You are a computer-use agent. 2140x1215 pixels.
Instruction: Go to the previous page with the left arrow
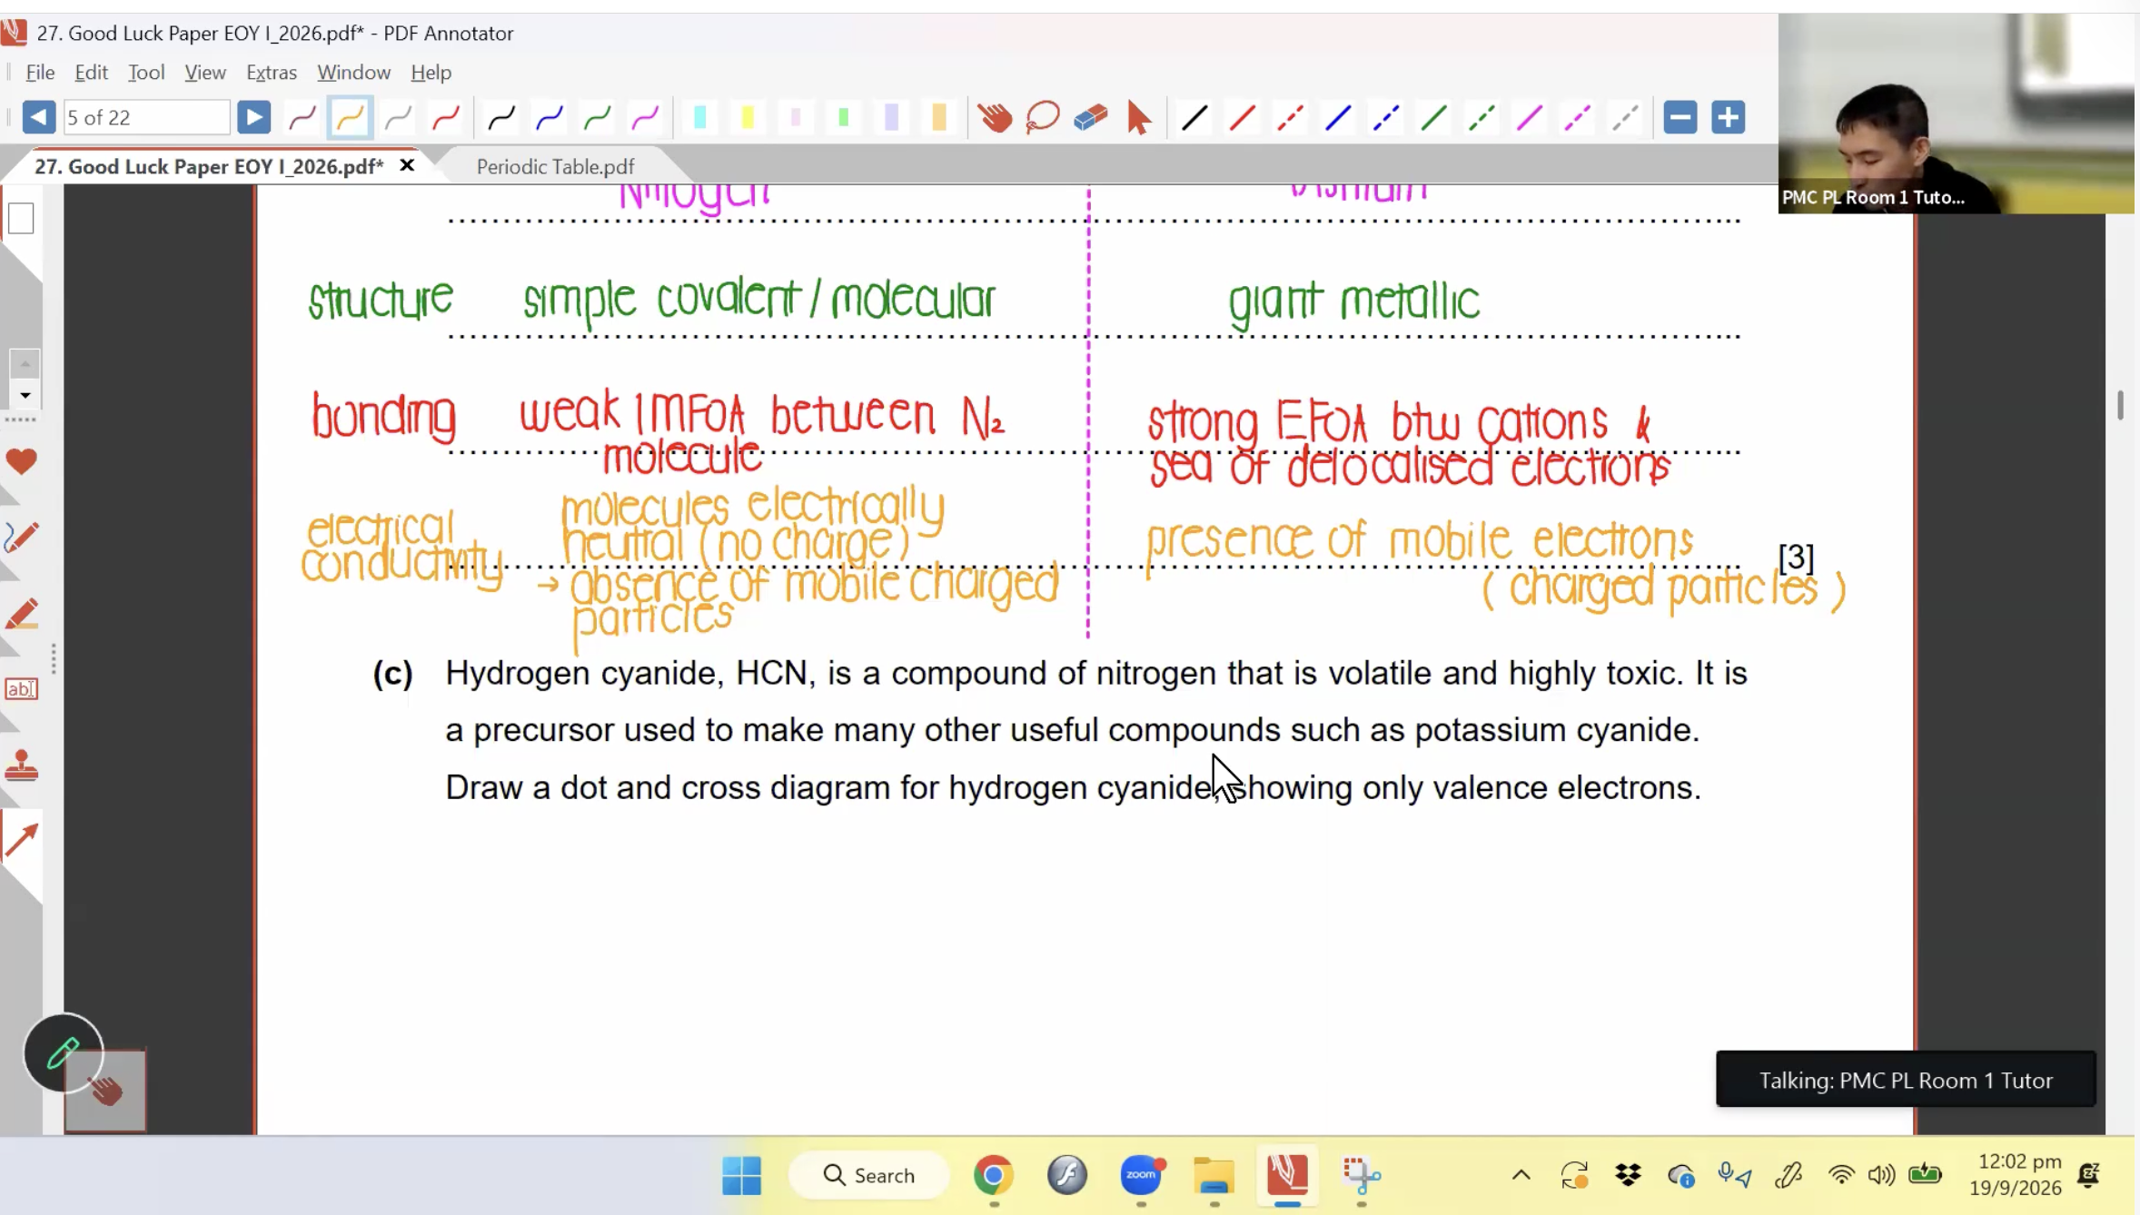point(38,117)
